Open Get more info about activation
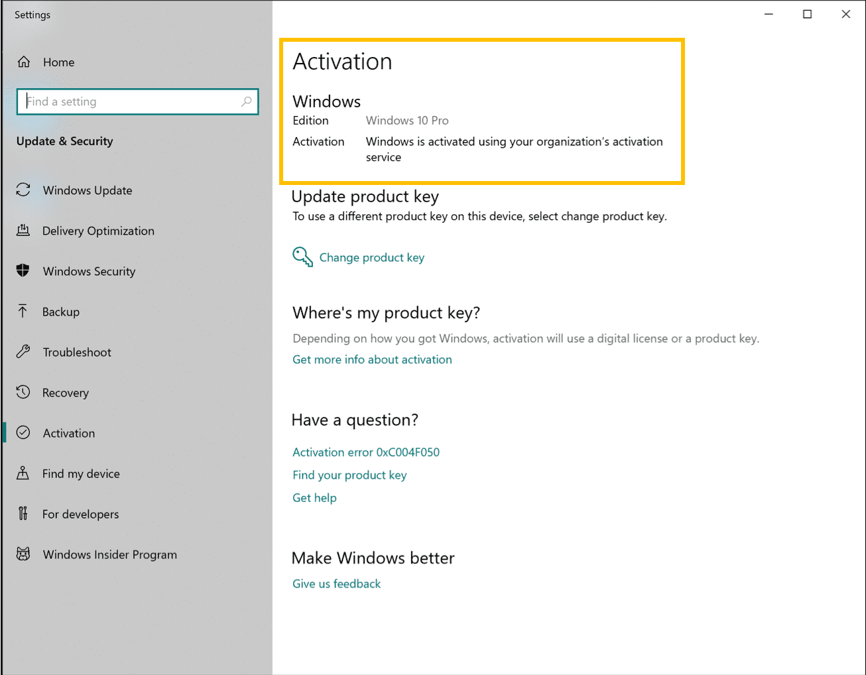The image size is (866, 675). (x=372, y=359)
